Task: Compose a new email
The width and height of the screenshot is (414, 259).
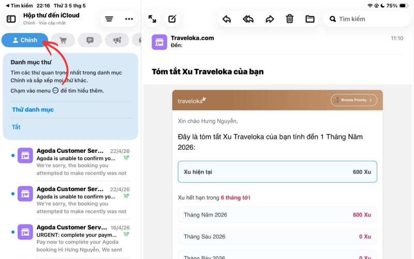Action: coord(172,19)
